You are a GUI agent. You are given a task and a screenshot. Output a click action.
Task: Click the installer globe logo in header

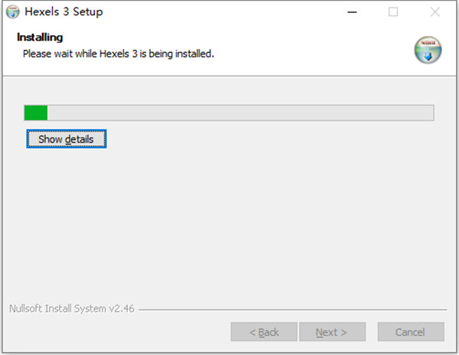coord(428,50)
